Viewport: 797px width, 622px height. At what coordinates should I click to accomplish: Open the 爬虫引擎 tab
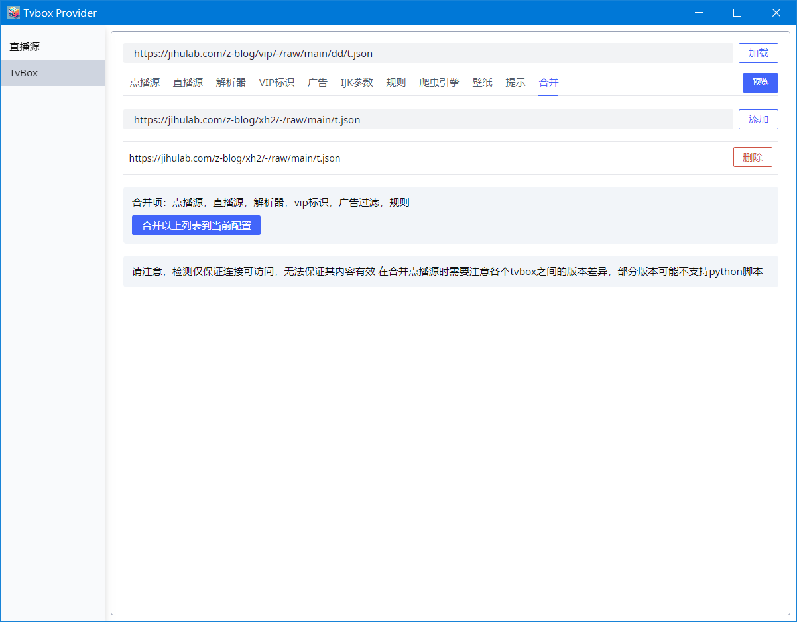click(439, 83)
